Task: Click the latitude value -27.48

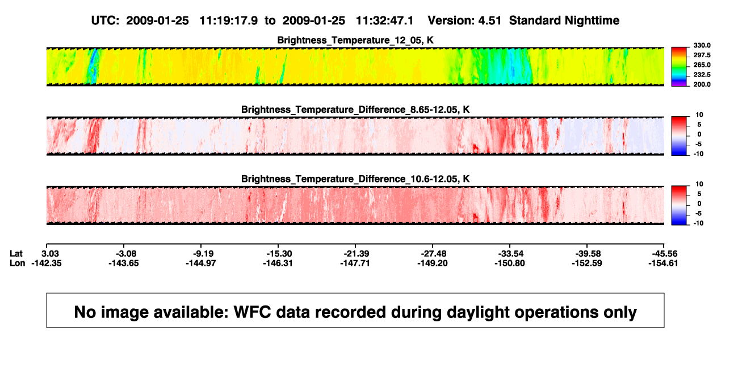Action: [433, 253]
